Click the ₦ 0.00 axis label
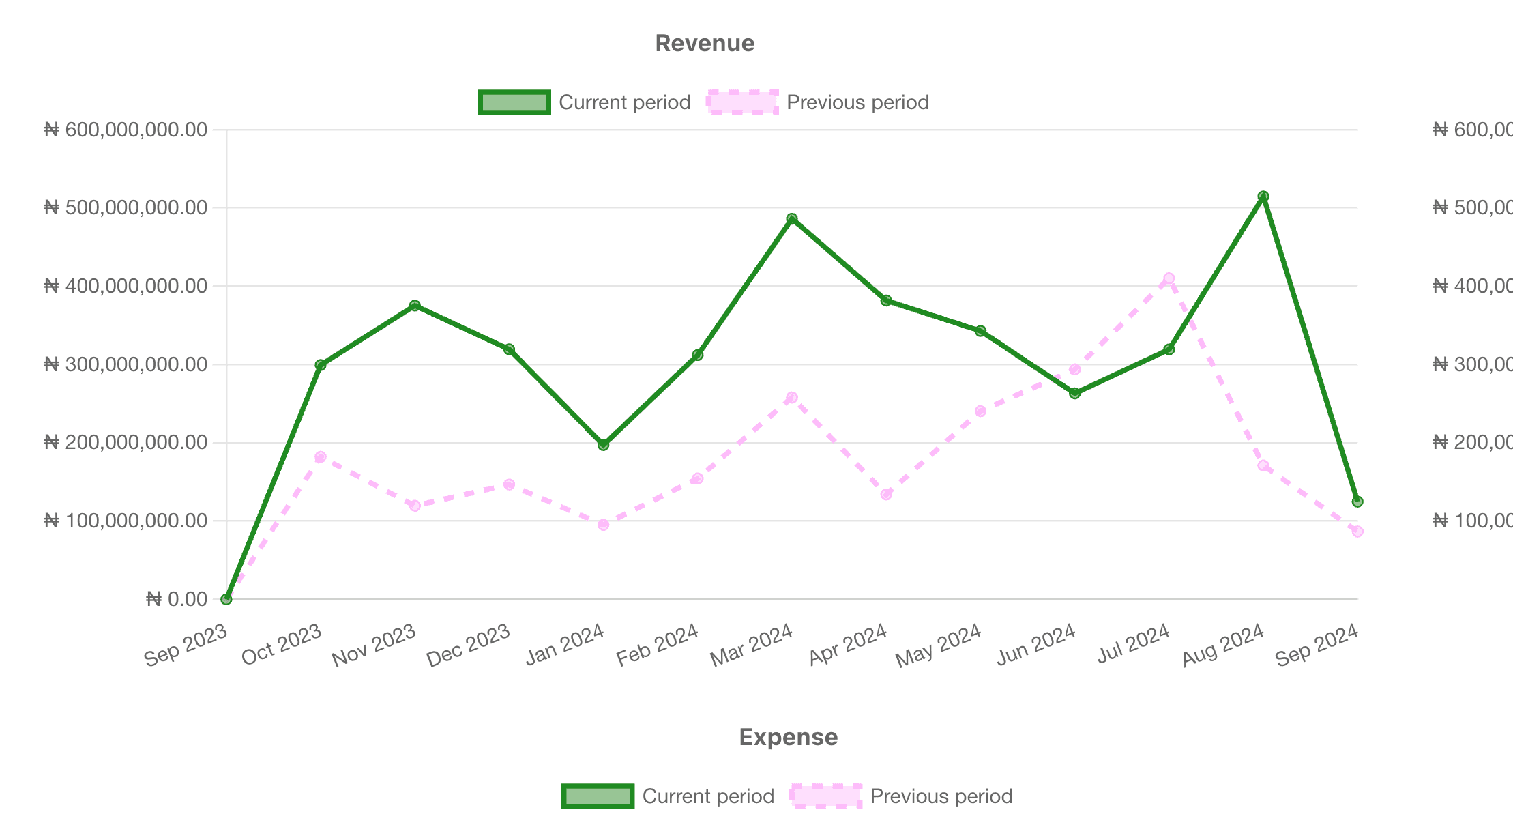Image resolution: width=1513 pixels, height=814 pixels. (x=177, y=599)
